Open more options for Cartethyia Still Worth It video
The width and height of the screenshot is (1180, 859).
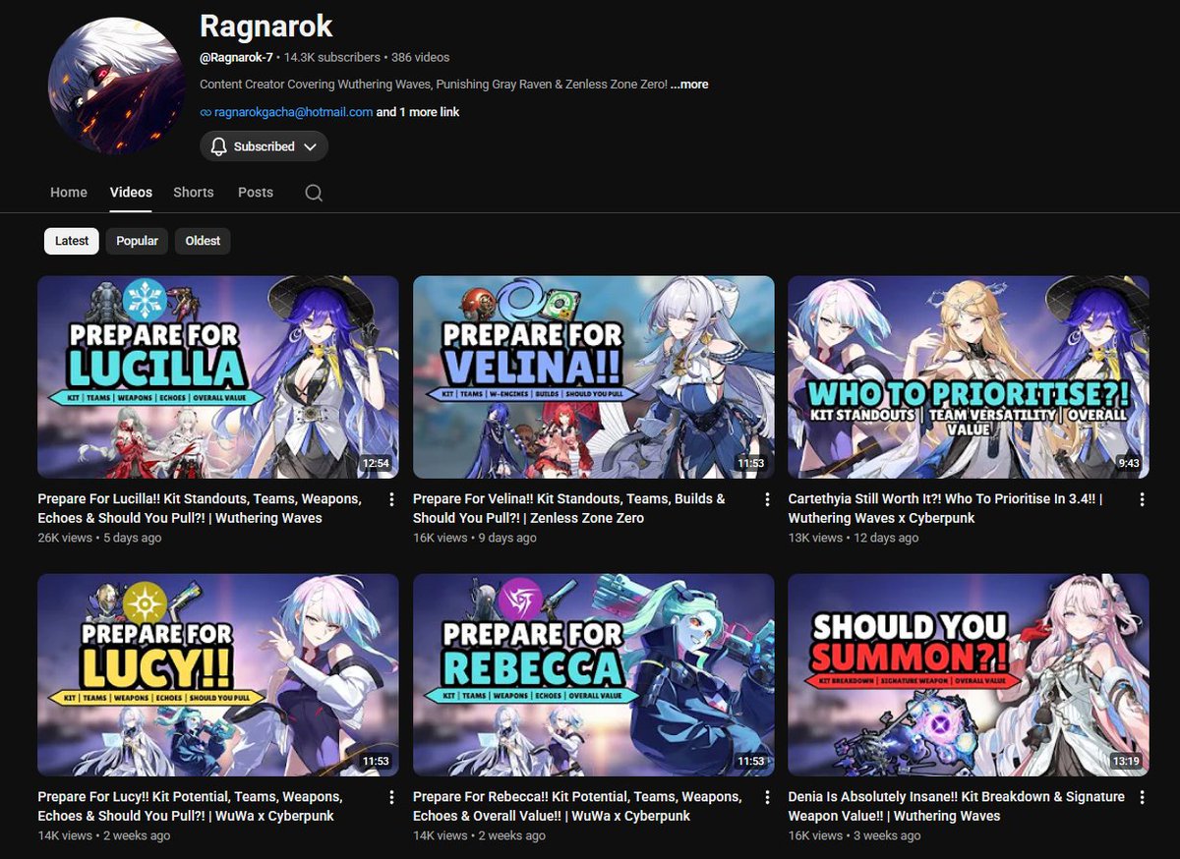click(1142, 499)
